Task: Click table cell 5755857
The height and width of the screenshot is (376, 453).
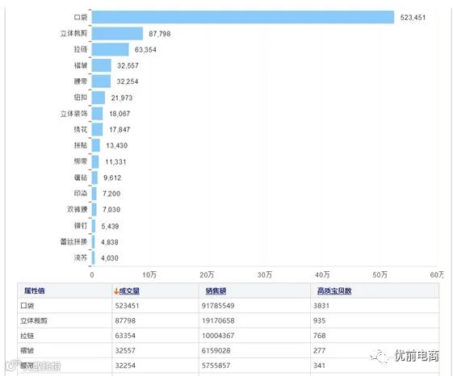Action: (x=216, y=366)
